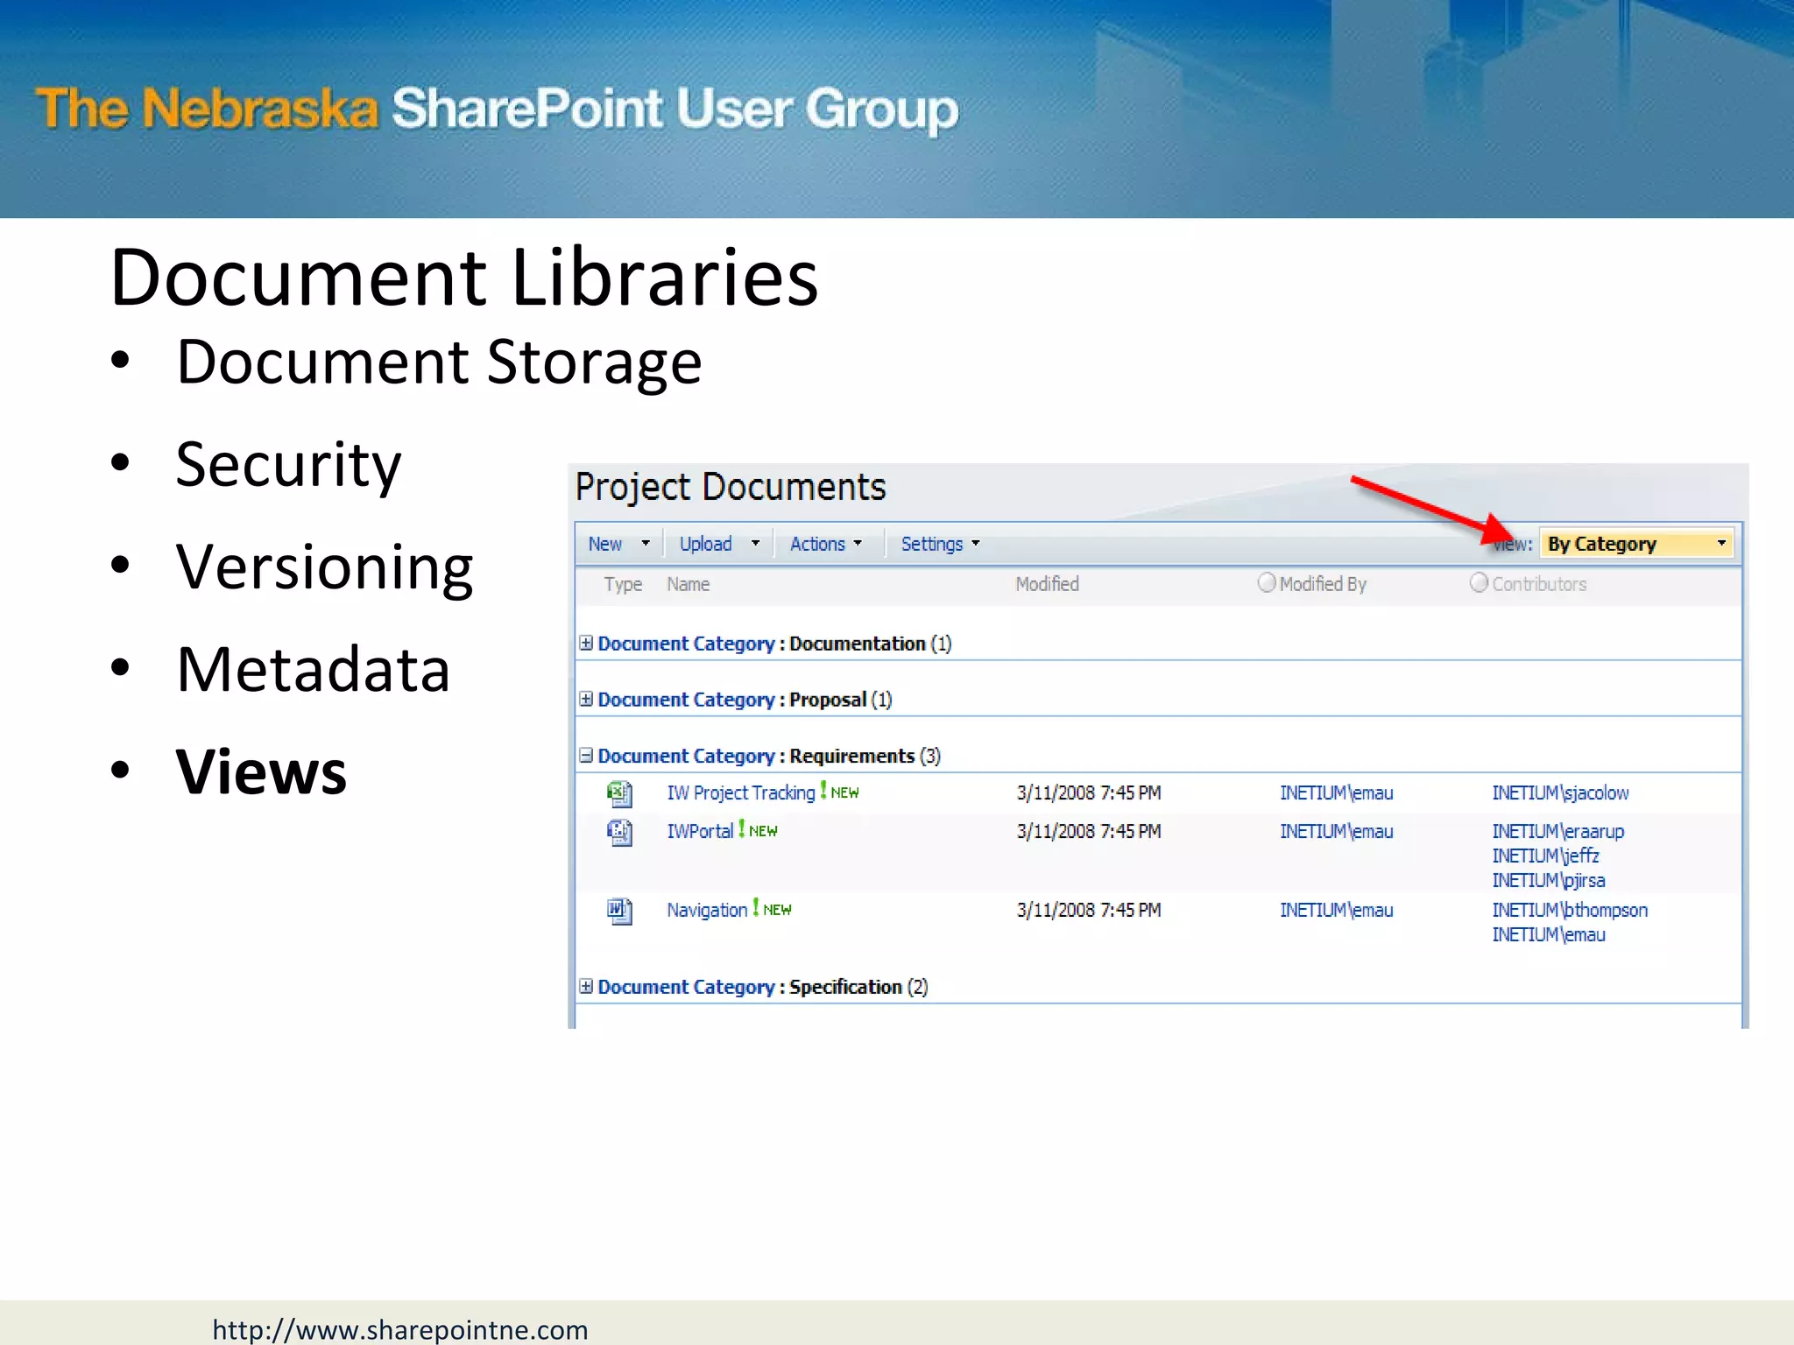Screen dimensions: 1794x1345
Task: Click contributor INETIUM\sjacolow
Action: coord(1560,792)
